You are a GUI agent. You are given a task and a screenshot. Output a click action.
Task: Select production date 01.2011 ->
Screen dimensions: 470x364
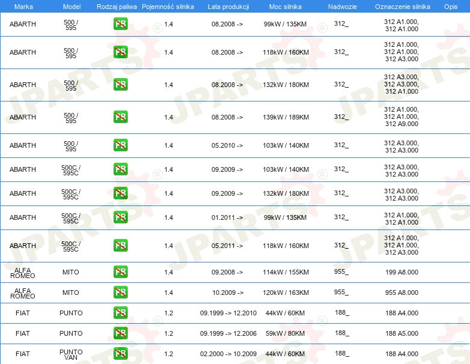pyautogui.click(x=227, y=217)
